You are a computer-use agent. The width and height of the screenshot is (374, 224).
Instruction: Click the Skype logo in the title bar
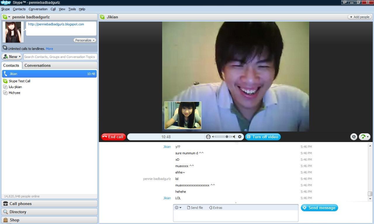click(x=6, y=2)
